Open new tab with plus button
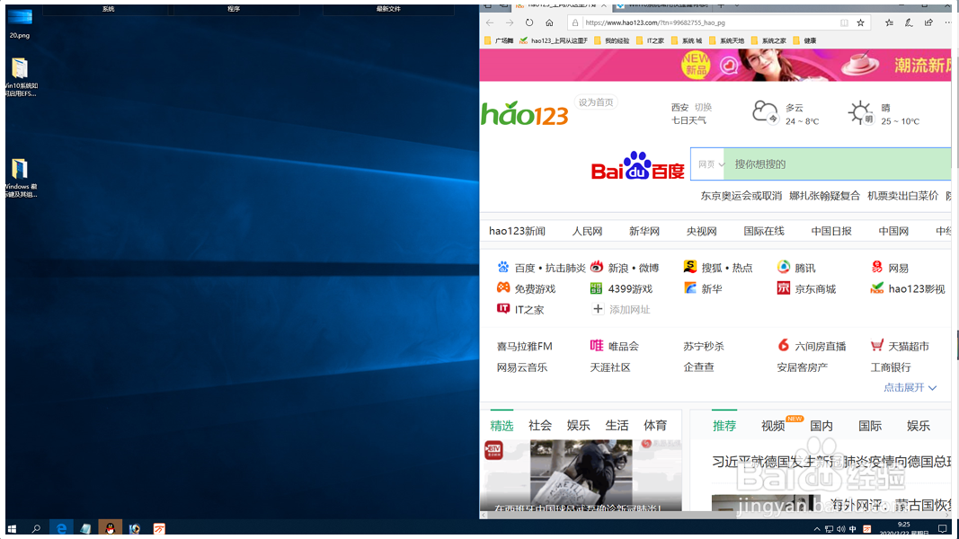The image size is (959, 539). pyautogui.click(x=721, y=5)
